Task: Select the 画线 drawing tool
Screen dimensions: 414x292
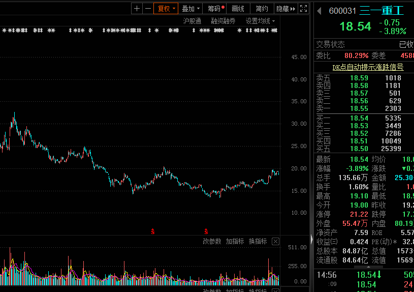Action: click(238, 9)
